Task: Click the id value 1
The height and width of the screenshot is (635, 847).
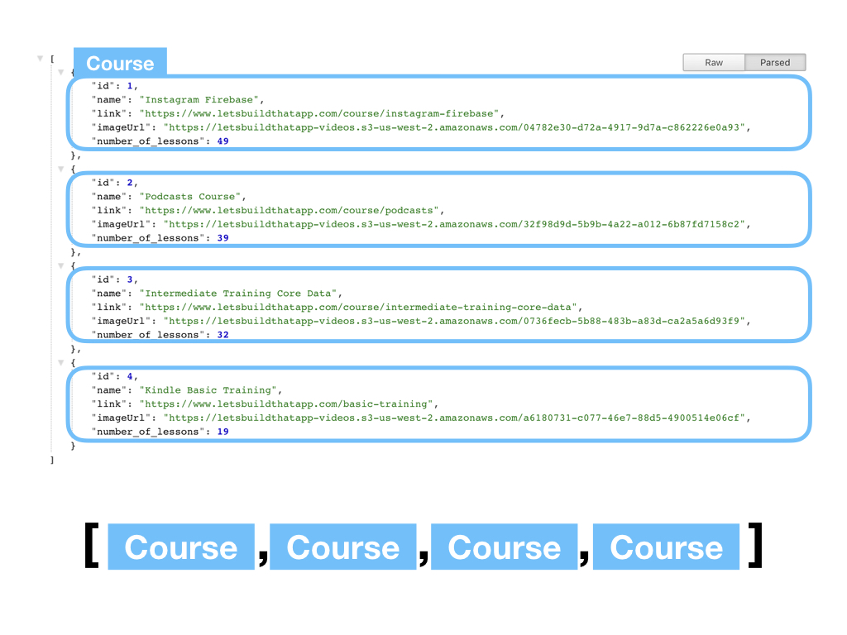Action: 130,86
